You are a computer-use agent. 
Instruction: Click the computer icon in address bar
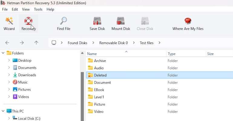pos(54,43)
